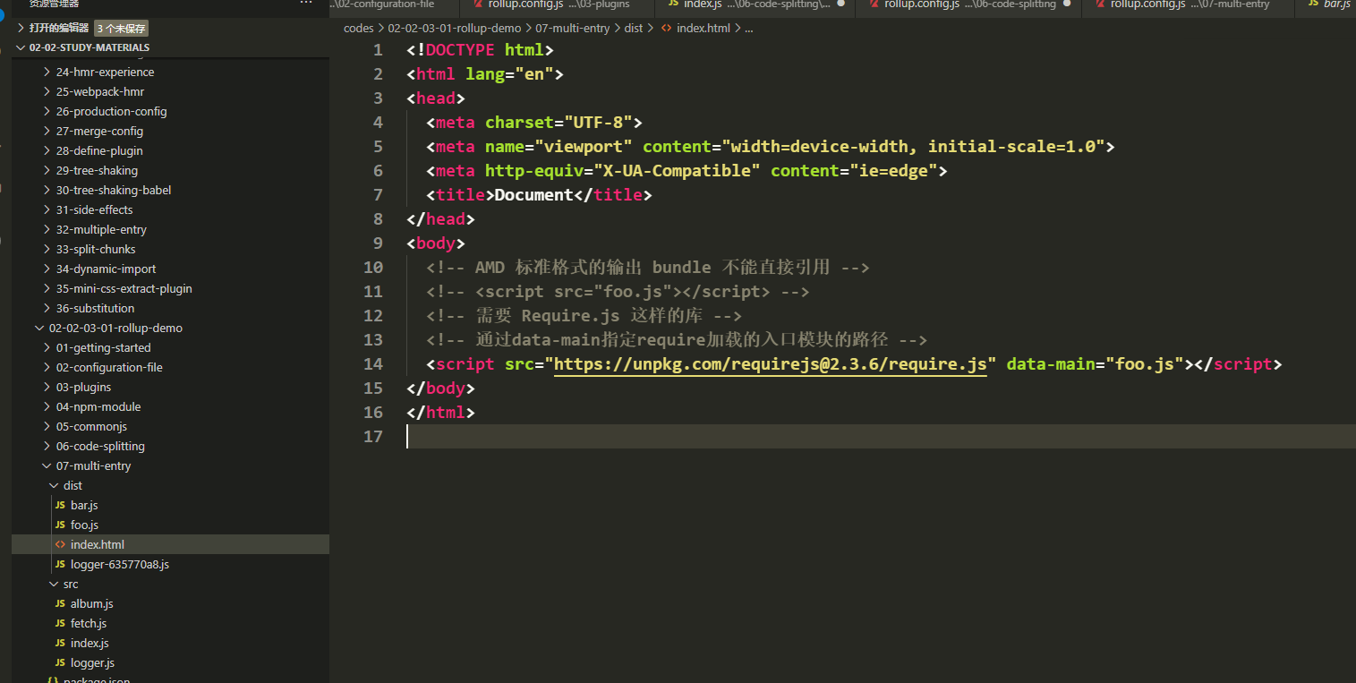
Task: Open the explorer panel more actions ellipsis
Action: click(306, 4)
